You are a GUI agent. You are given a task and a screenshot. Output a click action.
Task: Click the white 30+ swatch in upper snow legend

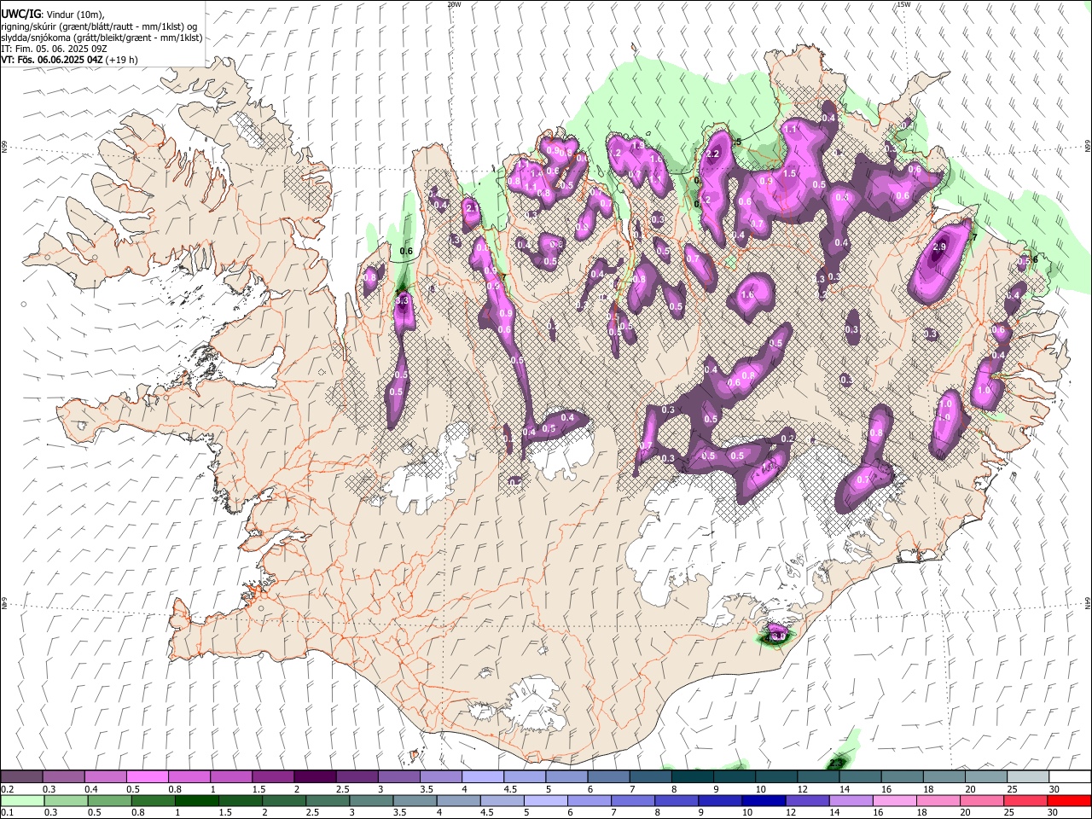1069,776
